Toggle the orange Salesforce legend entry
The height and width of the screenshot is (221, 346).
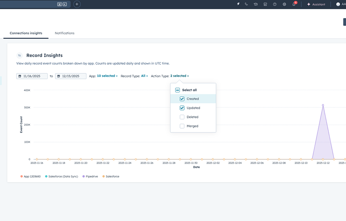111,177
